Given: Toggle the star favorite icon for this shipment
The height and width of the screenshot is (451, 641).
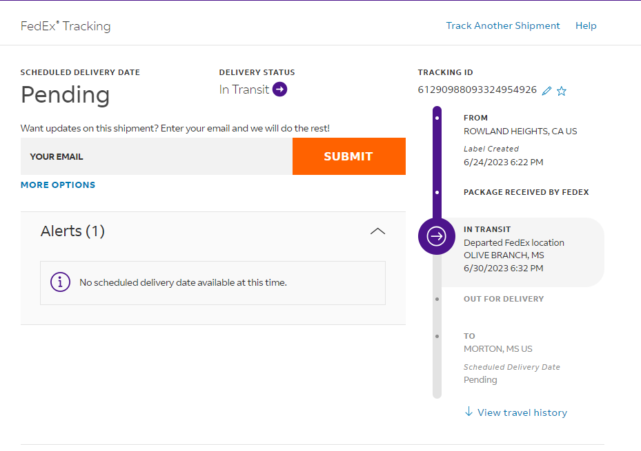Looking at the screenshot, I should [562, 91].
